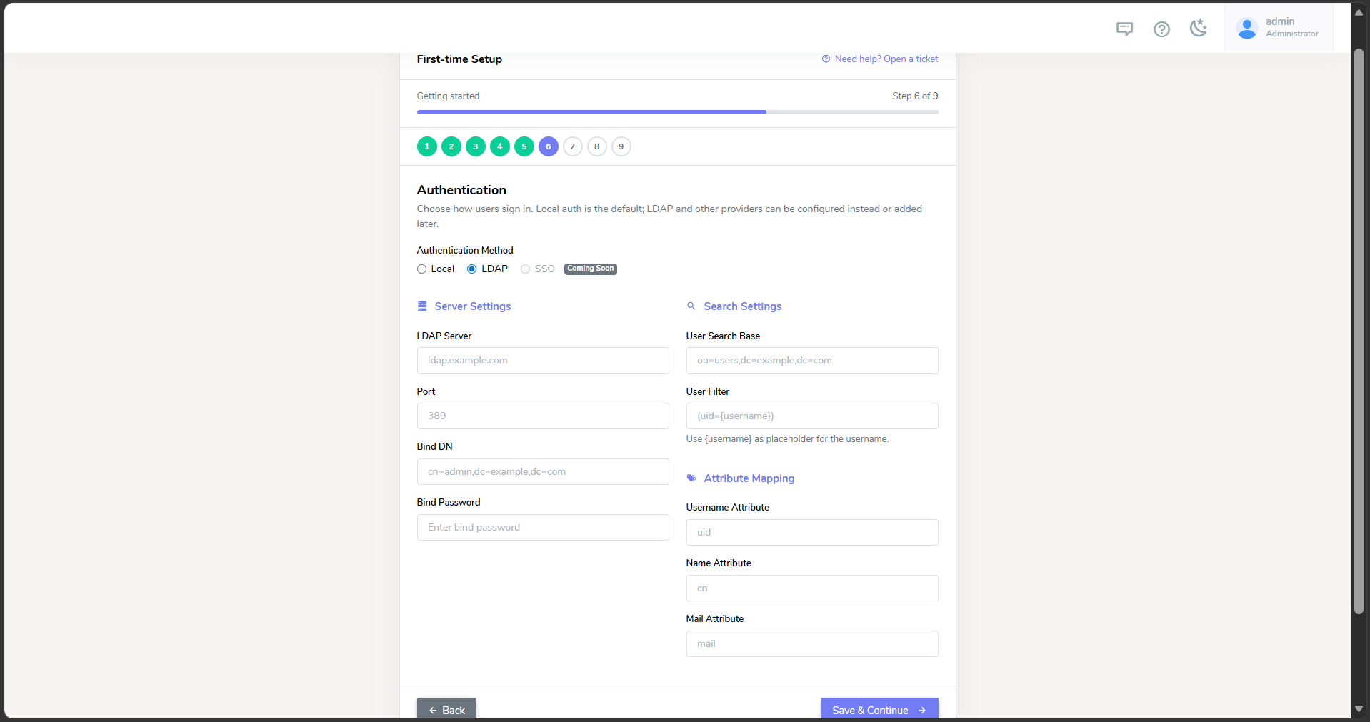Open the messages chat icon
This screenshot has height=722, width=1370.
click(x=1124, y=29)
